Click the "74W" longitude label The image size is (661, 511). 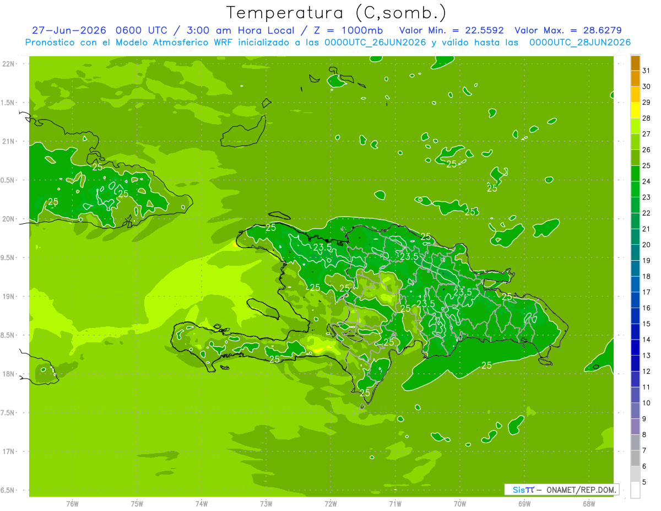[x=202, y=504]
